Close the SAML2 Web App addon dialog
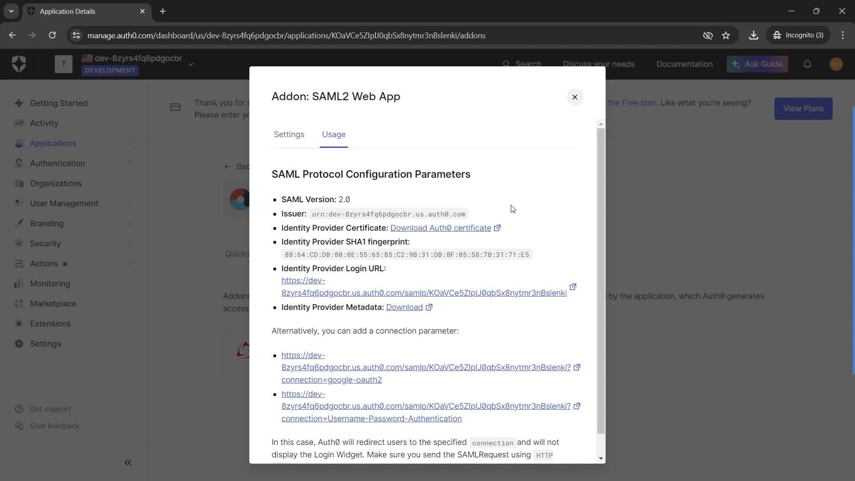Viewport: 855px width, 481px height. coord(574,97)
